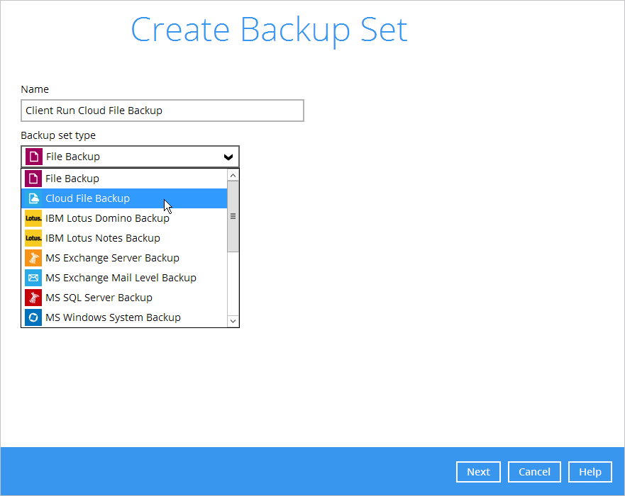
Task: Click the MS Exchange Mail Level envelope icon
Action: (33, 278)
